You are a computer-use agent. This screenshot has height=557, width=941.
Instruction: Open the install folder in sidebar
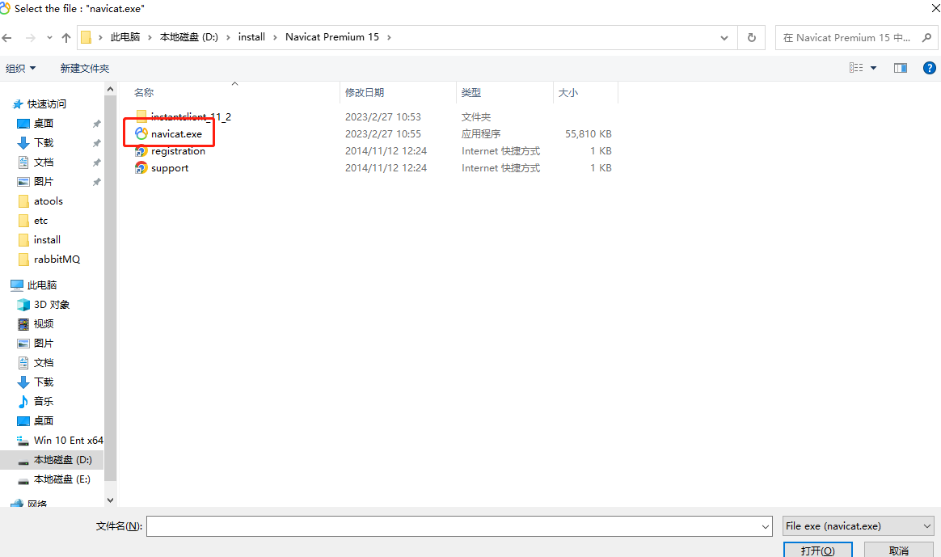pyautogui.click(x=47, y=239)
